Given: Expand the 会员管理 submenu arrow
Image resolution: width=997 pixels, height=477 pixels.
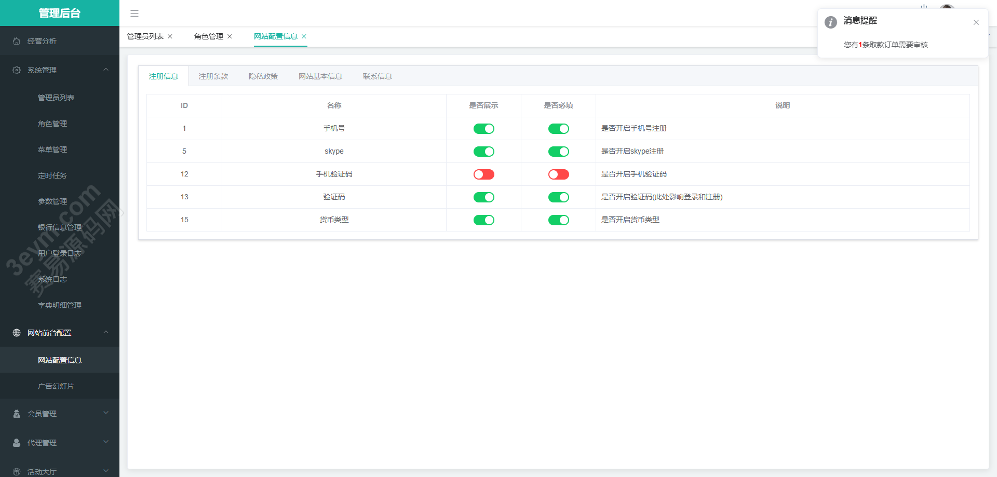Looking at the screenshot, I should pos(106,413).
